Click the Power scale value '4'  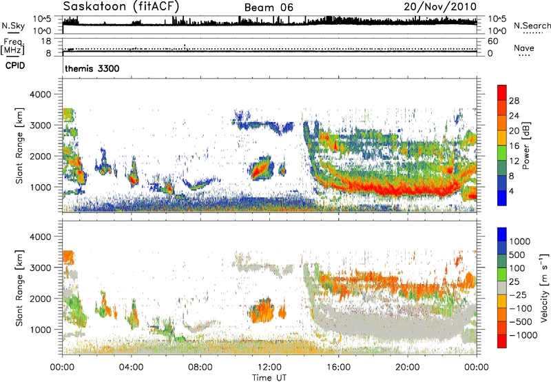[511, 191]
